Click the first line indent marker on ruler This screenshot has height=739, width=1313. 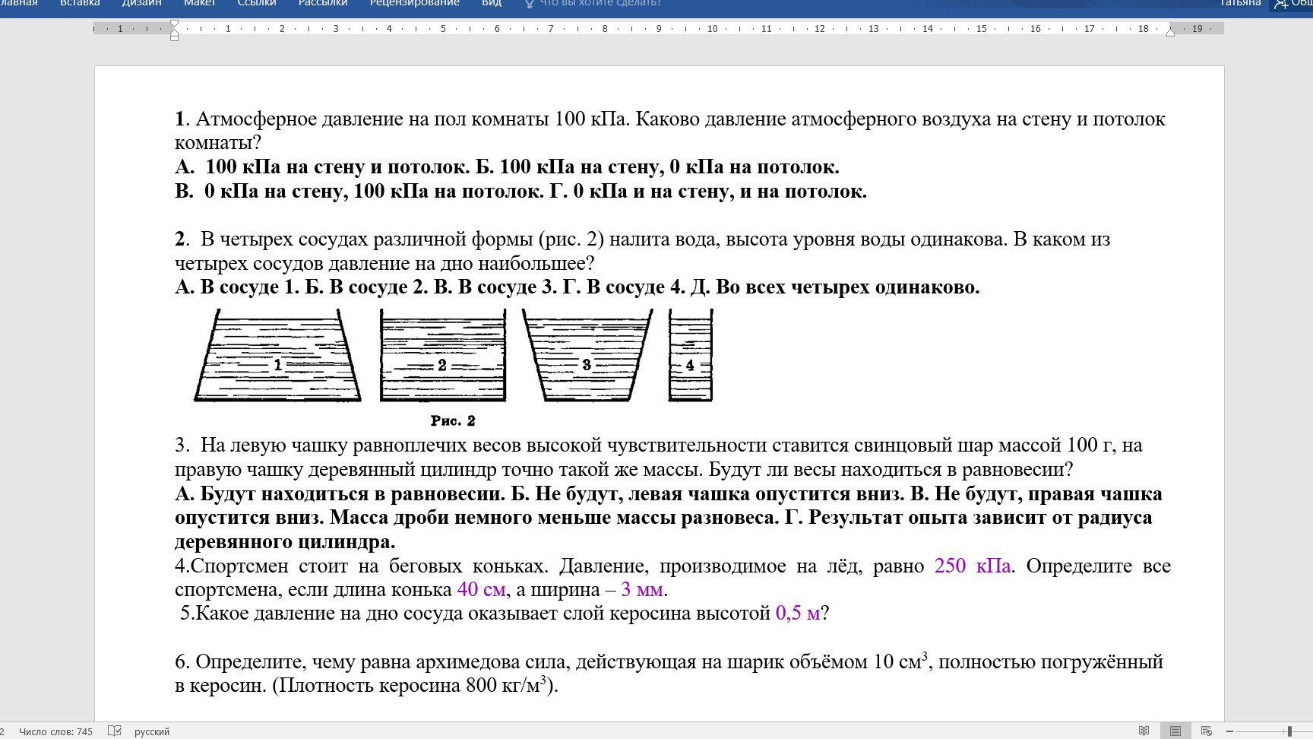tap(174, 24)
